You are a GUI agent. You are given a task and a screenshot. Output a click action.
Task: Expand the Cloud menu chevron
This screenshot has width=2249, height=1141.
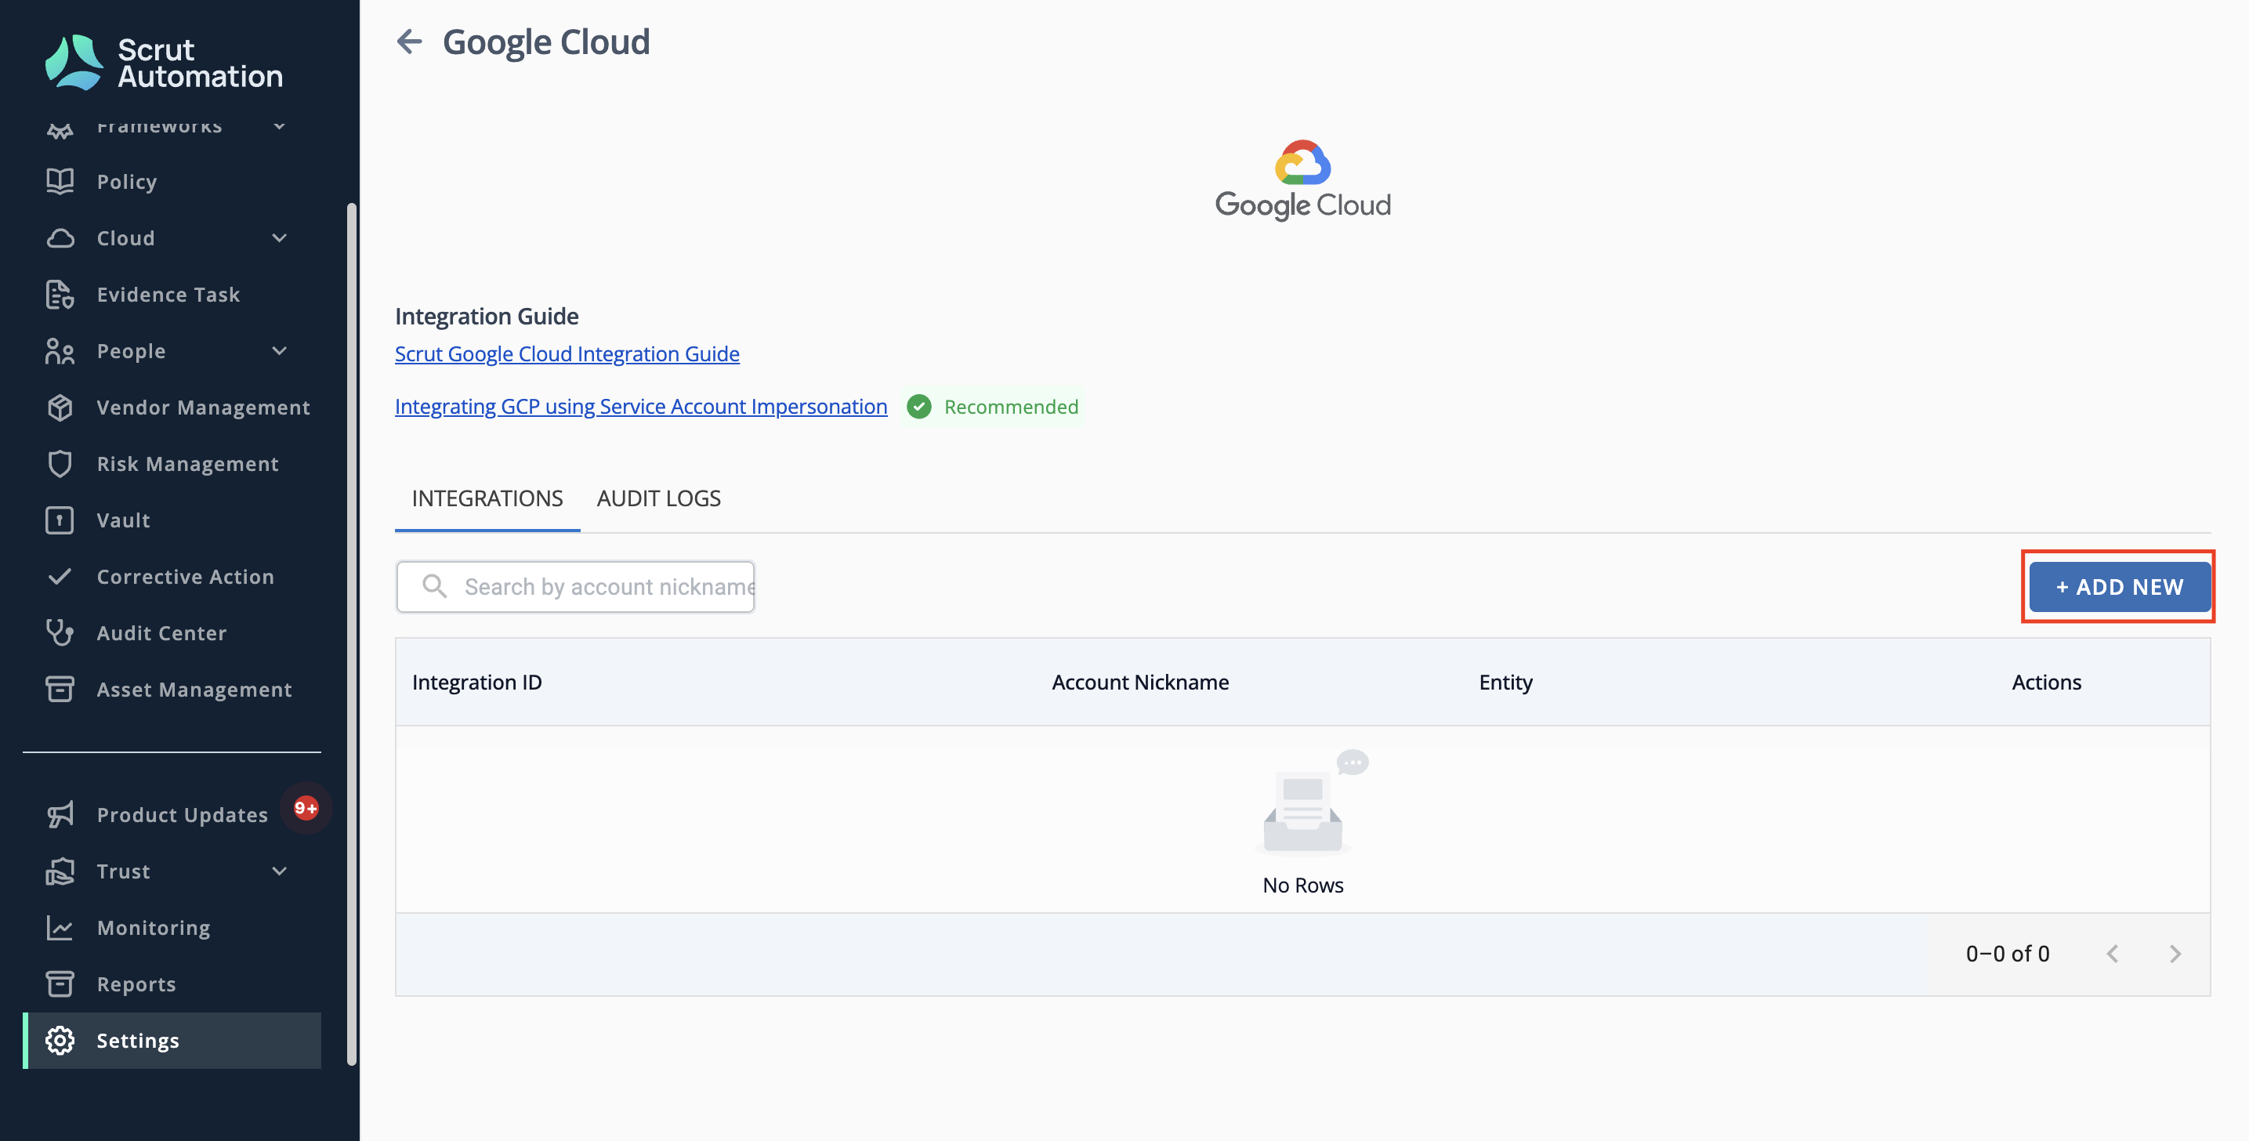click(280, 238)
